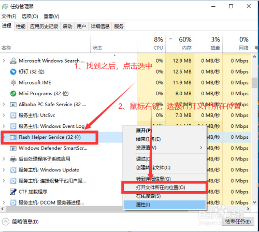Click the horizontal scrollbar left arrow

[x=3, y=209]
